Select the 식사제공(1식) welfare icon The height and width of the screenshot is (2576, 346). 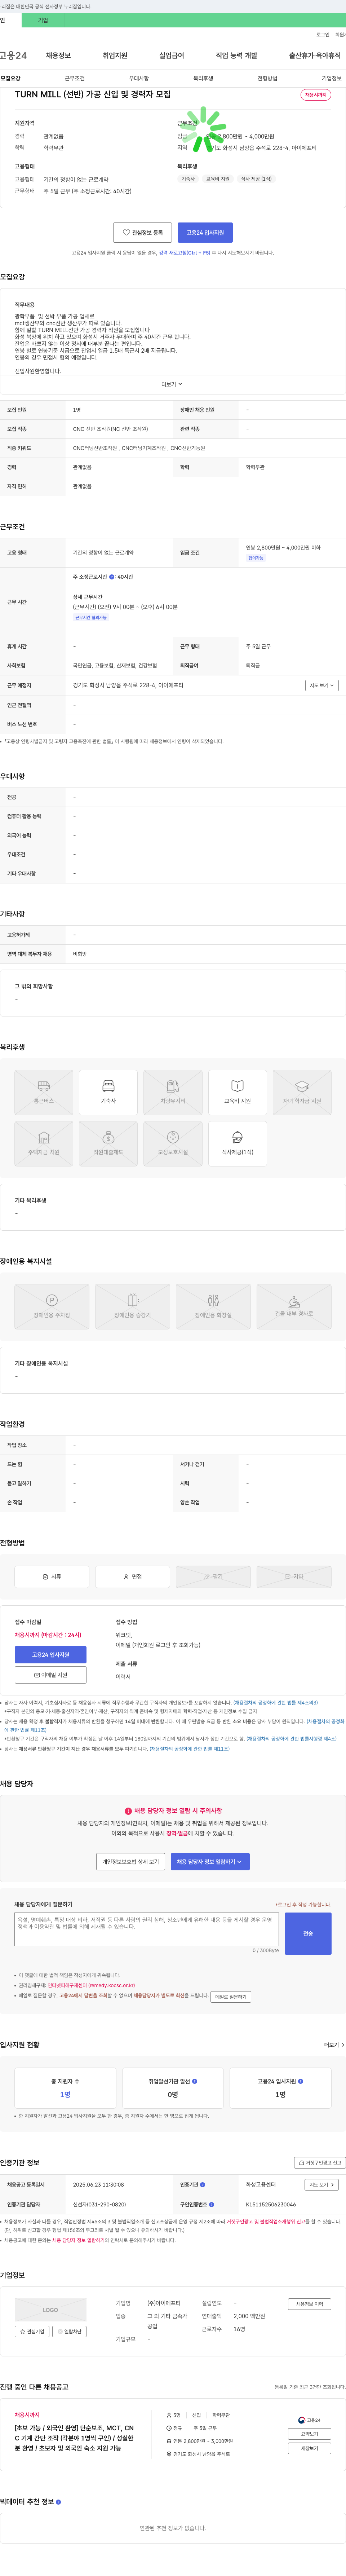237,1144
